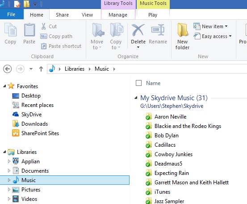
Task: Click the Easy access icon
Action: coord(197,36)
